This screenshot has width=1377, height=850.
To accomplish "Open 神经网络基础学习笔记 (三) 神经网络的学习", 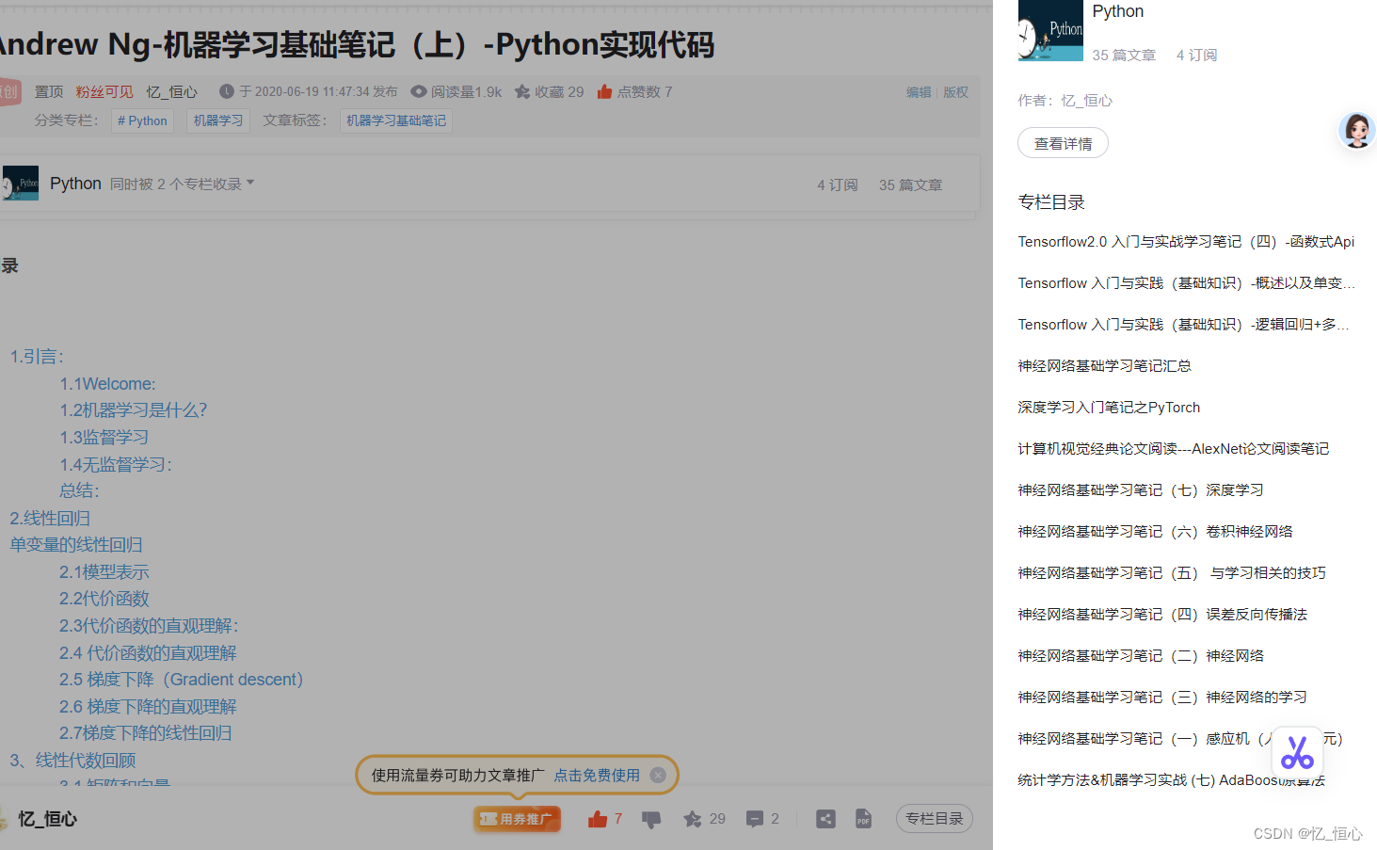I will (x=1162, y=698).
